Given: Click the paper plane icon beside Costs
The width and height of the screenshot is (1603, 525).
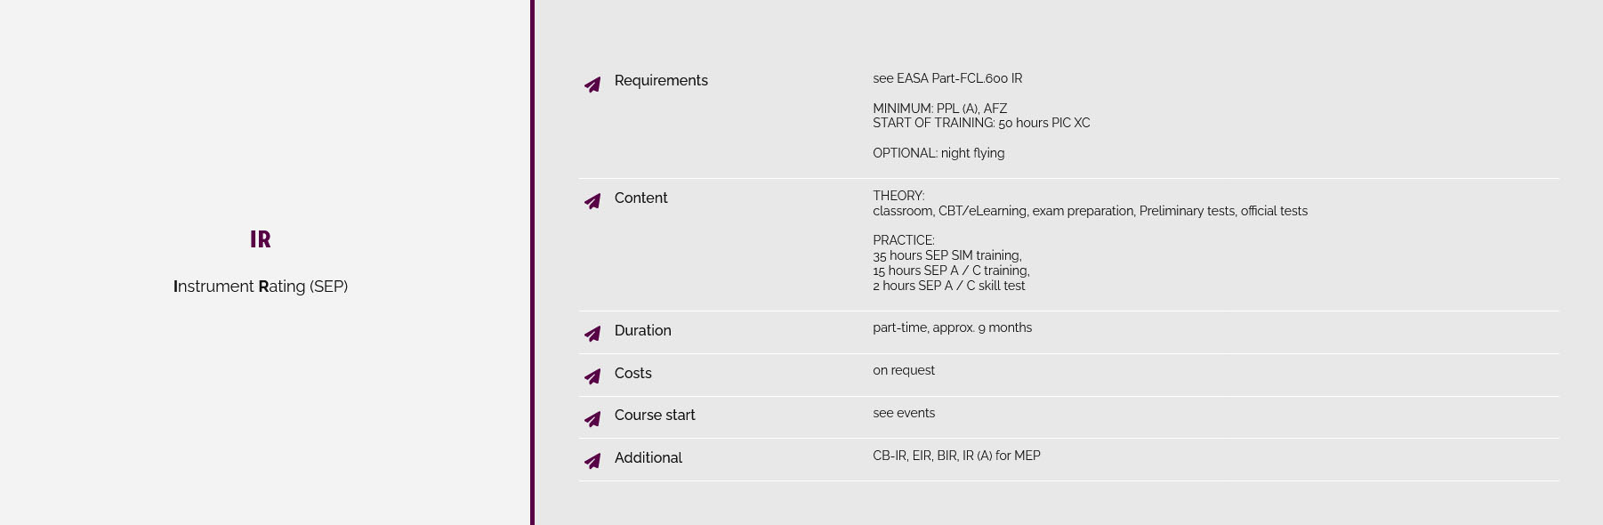Looking at the screenshot, I should pyautogui.click(x=592, y=376).
